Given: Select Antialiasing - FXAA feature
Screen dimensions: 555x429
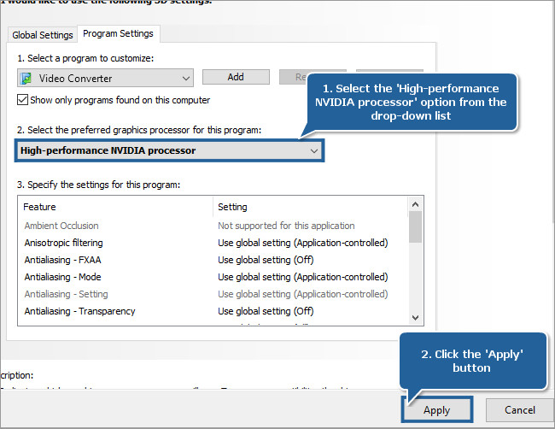Looking at the screenshot, I should 62,260.
